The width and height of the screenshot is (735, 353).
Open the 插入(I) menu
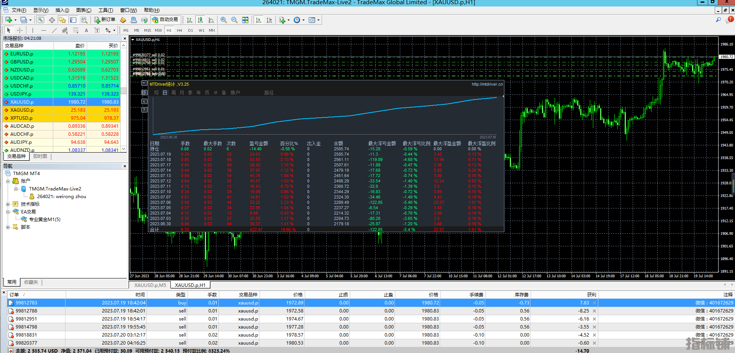[x=62, y=10]
